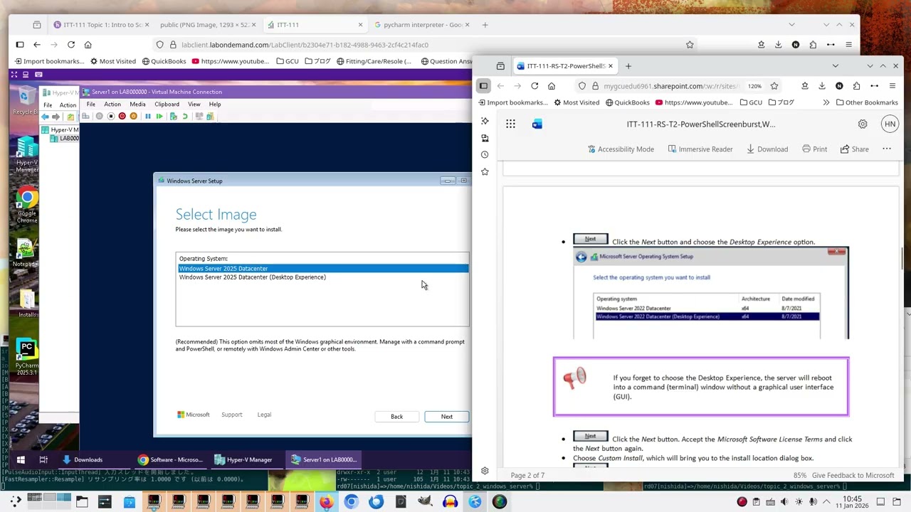Click Download in Word viewer toolbar

767,149
